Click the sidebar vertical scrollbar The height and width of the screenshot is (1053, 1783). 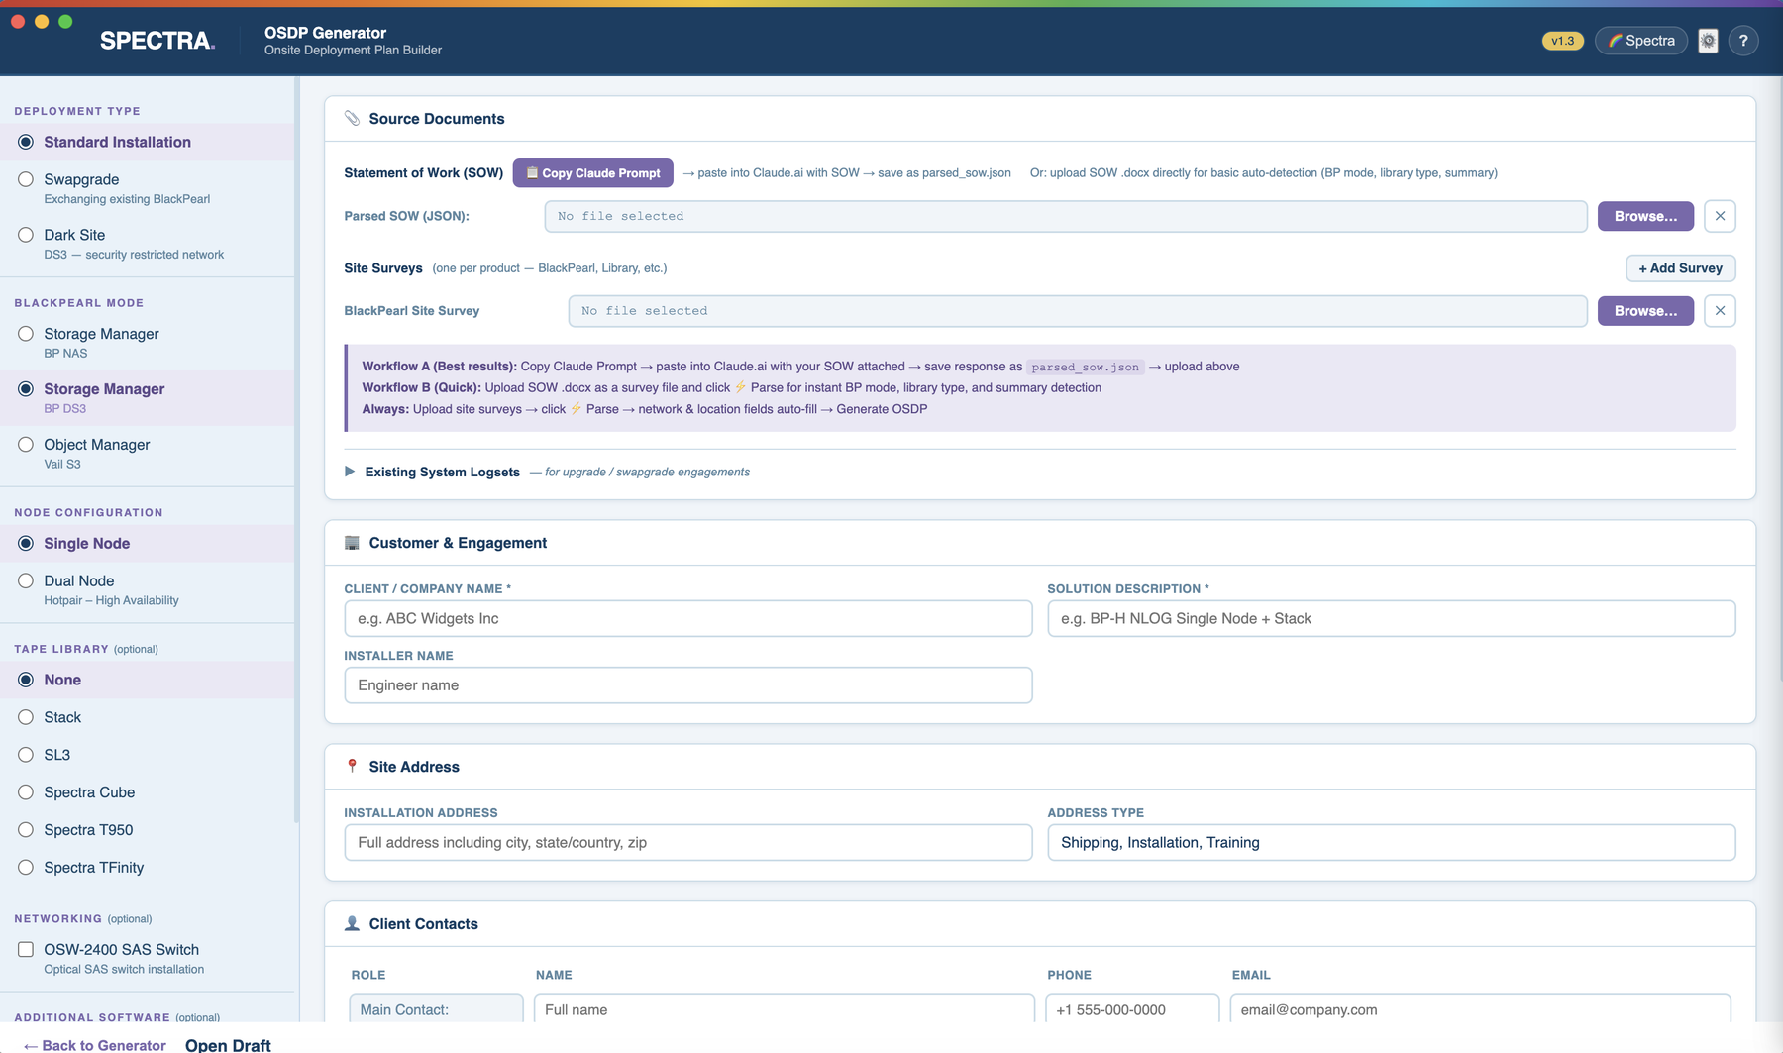(297, 451)
